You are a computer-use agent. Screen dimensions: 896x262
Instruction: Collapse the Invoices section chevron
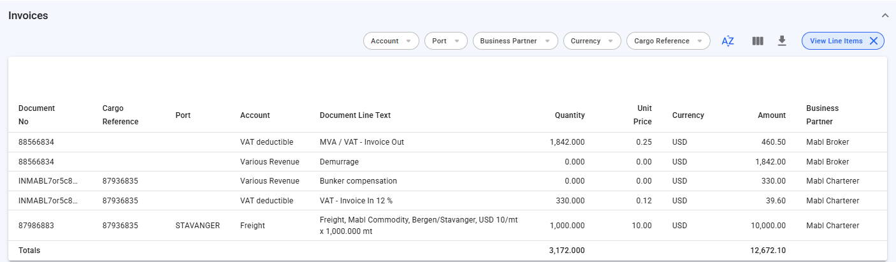click(x=885, y=15)
